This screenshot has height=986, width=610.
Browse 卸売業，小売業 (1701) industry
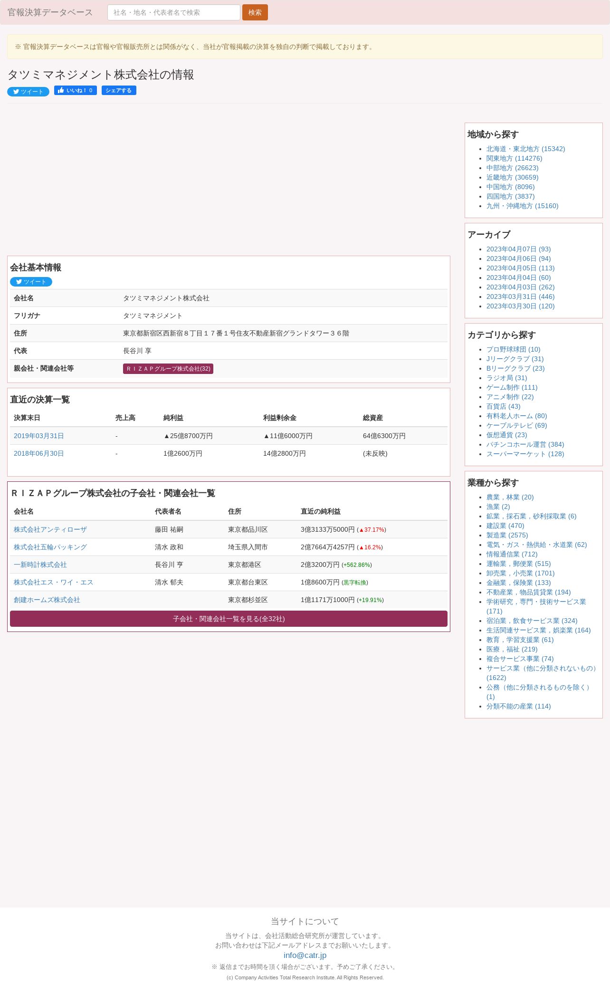coord(521,573)
